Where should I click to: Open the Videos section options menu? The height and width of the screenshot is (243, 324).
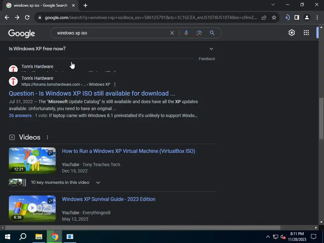point(47,137)
